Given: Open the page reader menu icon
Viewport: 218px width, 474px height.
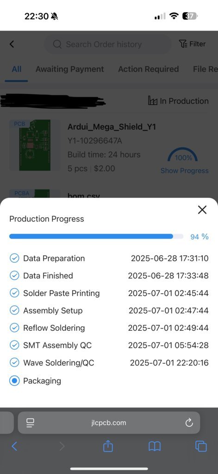Looking at the screenshot, I should pos(30,423).
